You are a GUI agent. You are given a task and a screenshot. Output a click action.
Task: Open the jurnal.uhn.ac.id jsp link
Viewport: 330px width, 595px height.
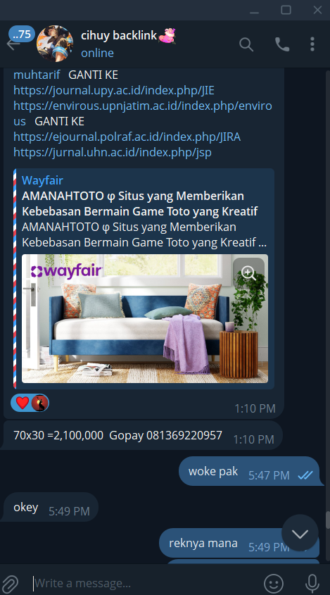click(x=113, y=152)
